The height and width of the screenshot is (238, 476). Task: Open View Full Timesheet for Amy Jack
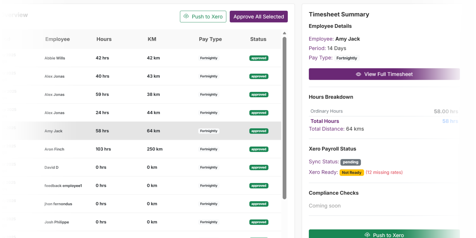(x=384, y=74)
